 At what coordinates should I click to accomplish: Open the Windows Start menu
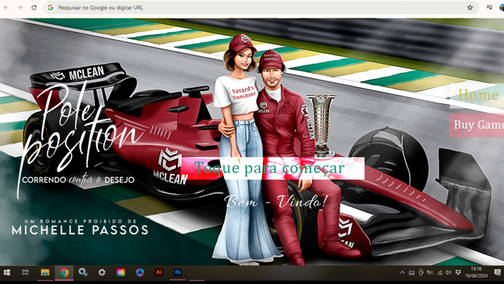tap(7, 273)
